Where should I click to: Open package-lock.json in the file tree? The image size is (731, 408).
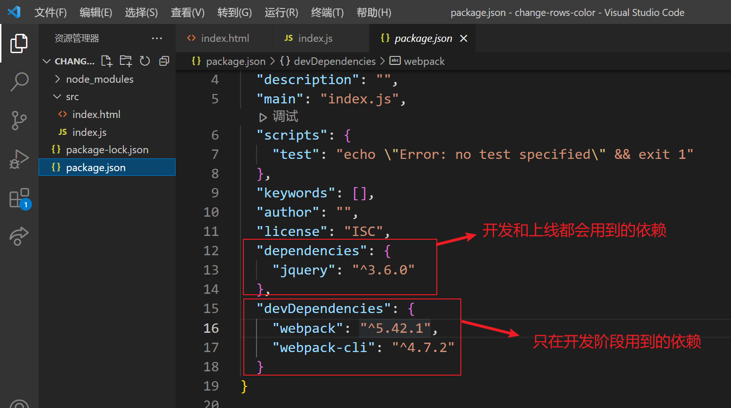107,149
